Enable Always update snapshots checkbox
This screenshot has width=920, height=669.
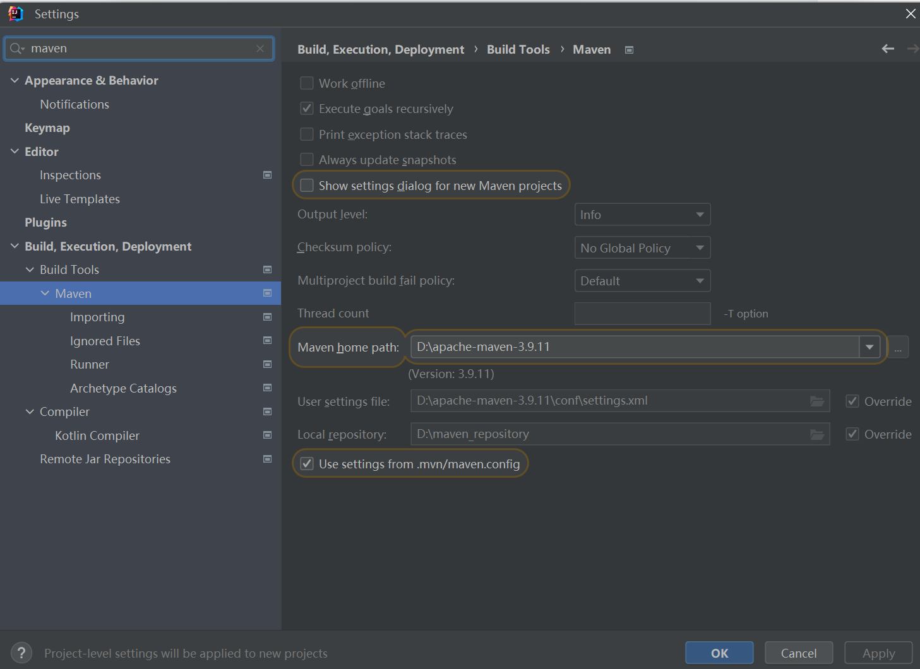(x=307, y=160)
